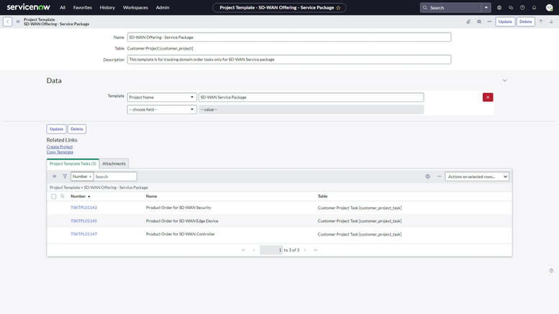Open Actions on selected rows dropdown
This screenshot has height=314, width=559.
[x=477, y=177]
